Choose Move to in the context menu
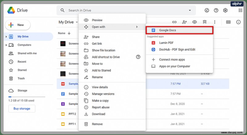Image resolution: width=247 pixels, height=135 pixels. [112, 64]
